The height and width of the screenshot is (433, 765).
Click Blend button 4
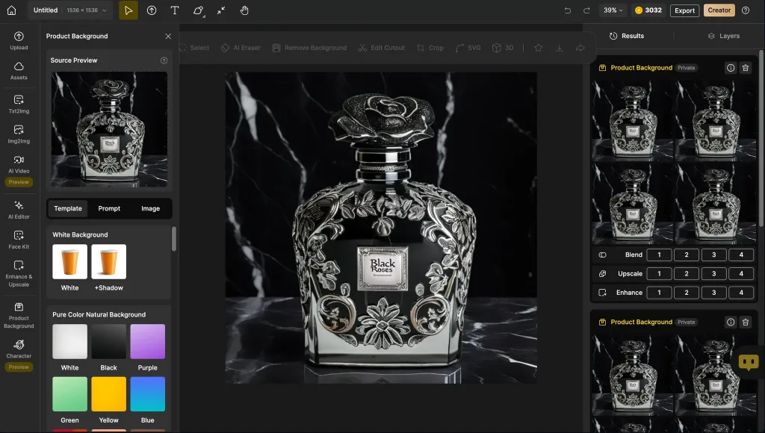[x=741, y=255]
